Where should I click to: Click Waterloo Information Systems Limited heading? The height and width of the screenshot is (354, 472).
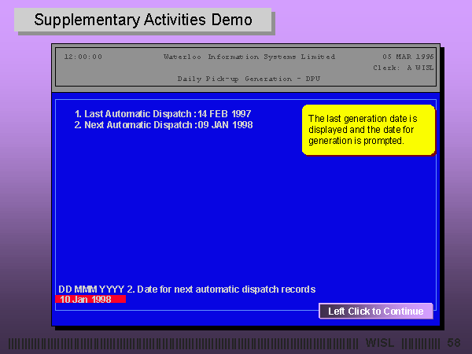click(249, 57)
